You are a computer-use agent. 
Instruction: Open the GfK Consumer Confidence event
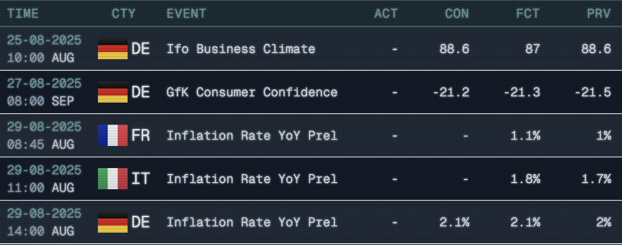[252, 92]
